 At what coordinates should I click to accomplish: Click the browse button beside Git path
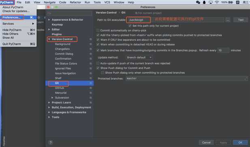click(228, 20)
